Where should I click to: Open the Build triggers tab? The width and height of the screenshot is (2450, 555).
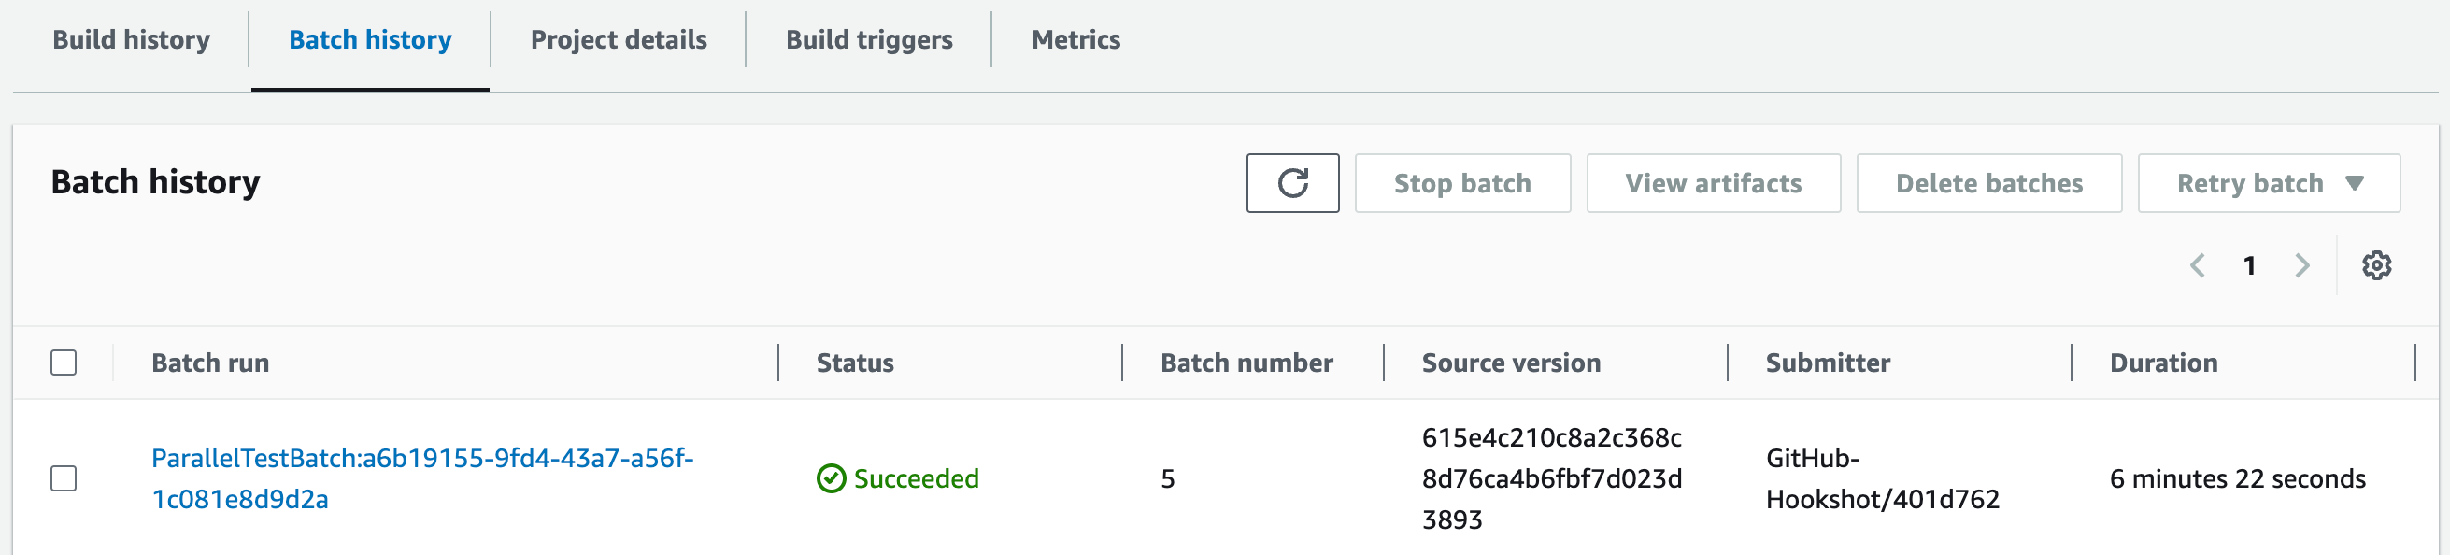[868, 40]
